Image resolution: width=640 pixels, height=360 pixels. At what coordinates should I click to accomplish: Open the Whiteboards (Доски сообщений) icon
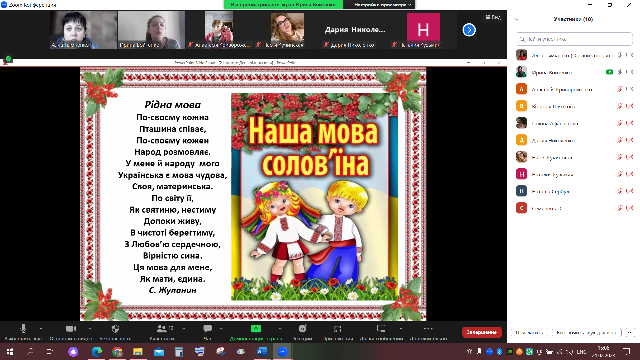click(381, 329)
